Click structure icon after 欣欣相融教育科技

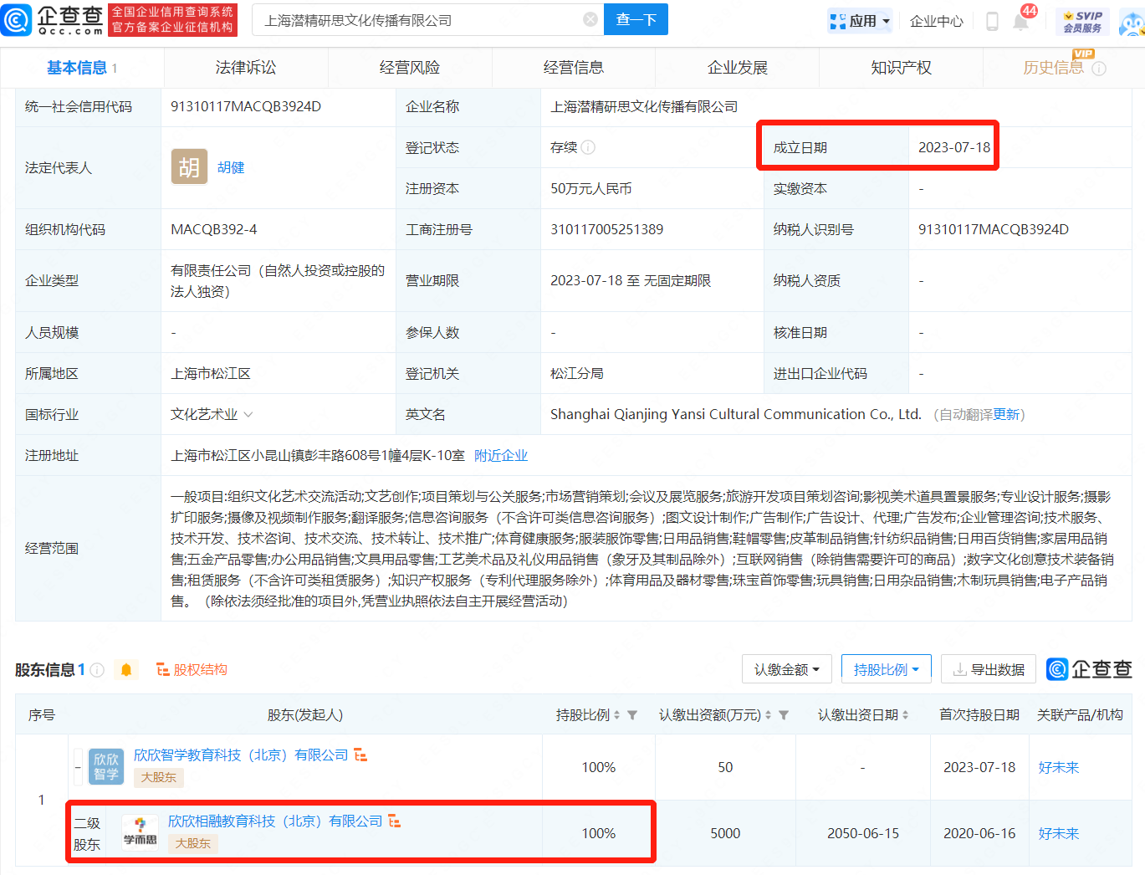(x=394, y=821)
